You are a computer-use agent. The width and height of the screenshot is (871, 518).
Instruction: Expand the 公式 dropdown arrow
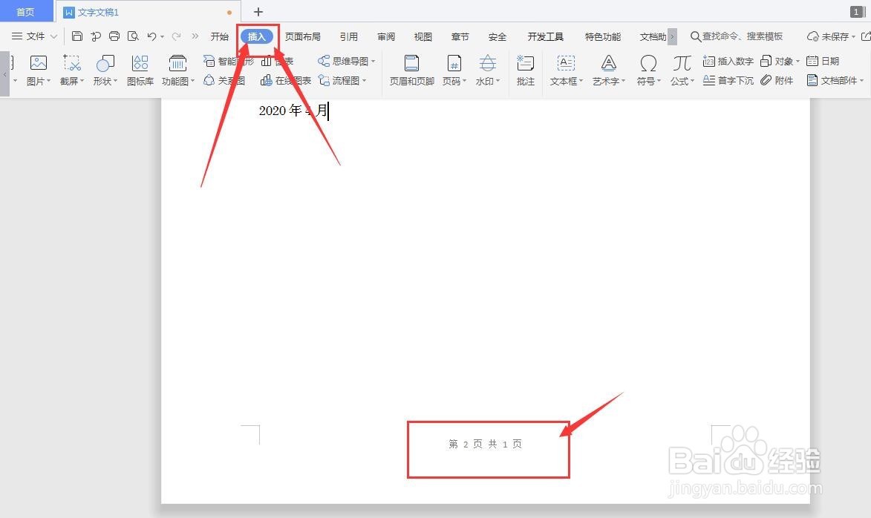click(x=692, y=81)
